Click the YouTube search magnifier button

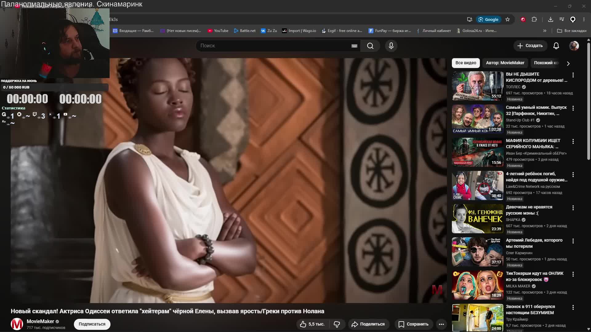(370, 46)
